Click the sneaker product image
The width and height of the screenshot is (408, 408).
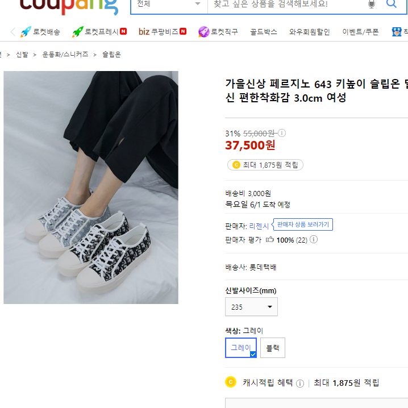click(x=91, y=188)
